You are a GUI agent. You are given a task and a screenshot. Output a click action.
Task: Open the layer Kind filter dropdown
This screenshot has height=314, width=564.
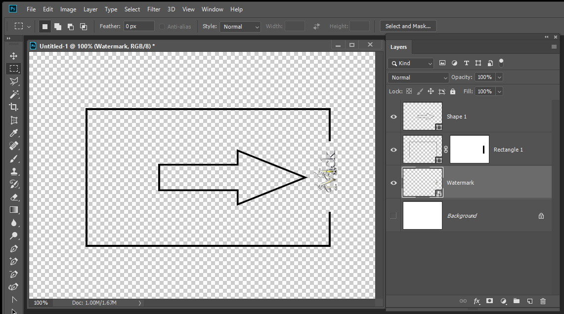tap(411, 63)
